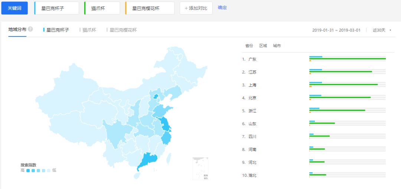
Task: Switch ranking to 城市 tab
Action: pos(277,46)
